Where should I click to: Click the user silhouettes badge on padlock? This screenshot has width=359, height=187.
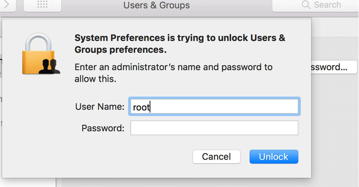49,66
